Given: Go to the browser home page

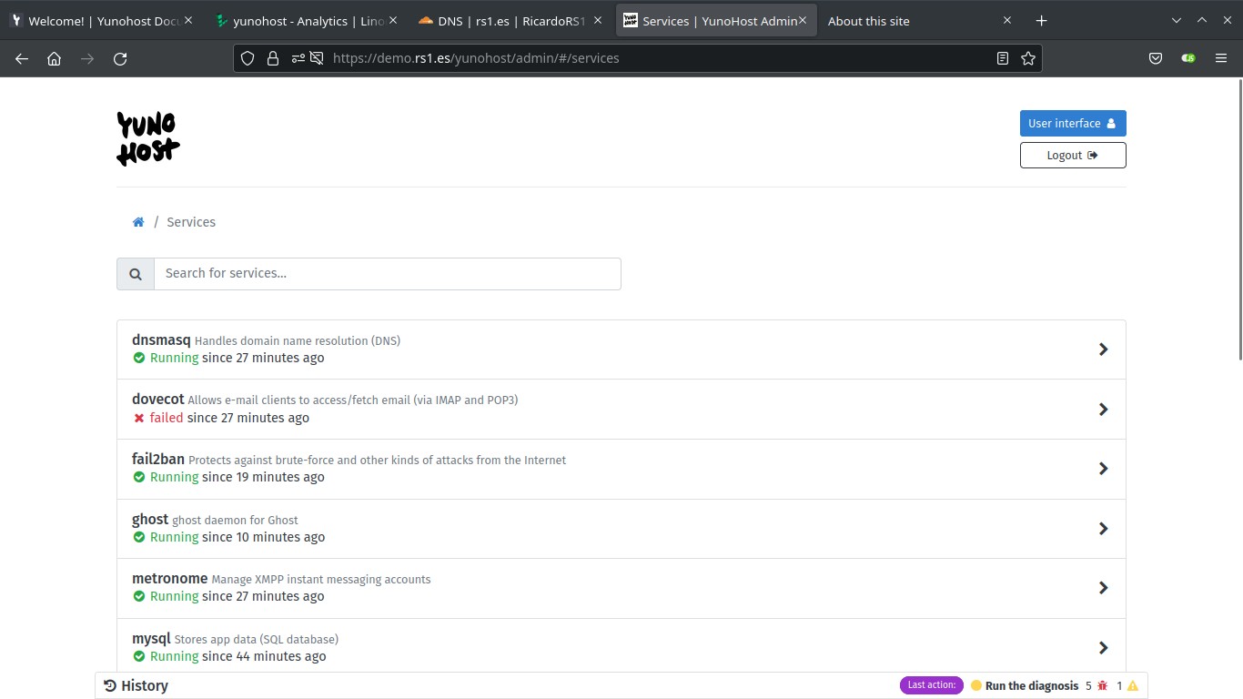Looking at the screenshot, I should coord(55,58).
